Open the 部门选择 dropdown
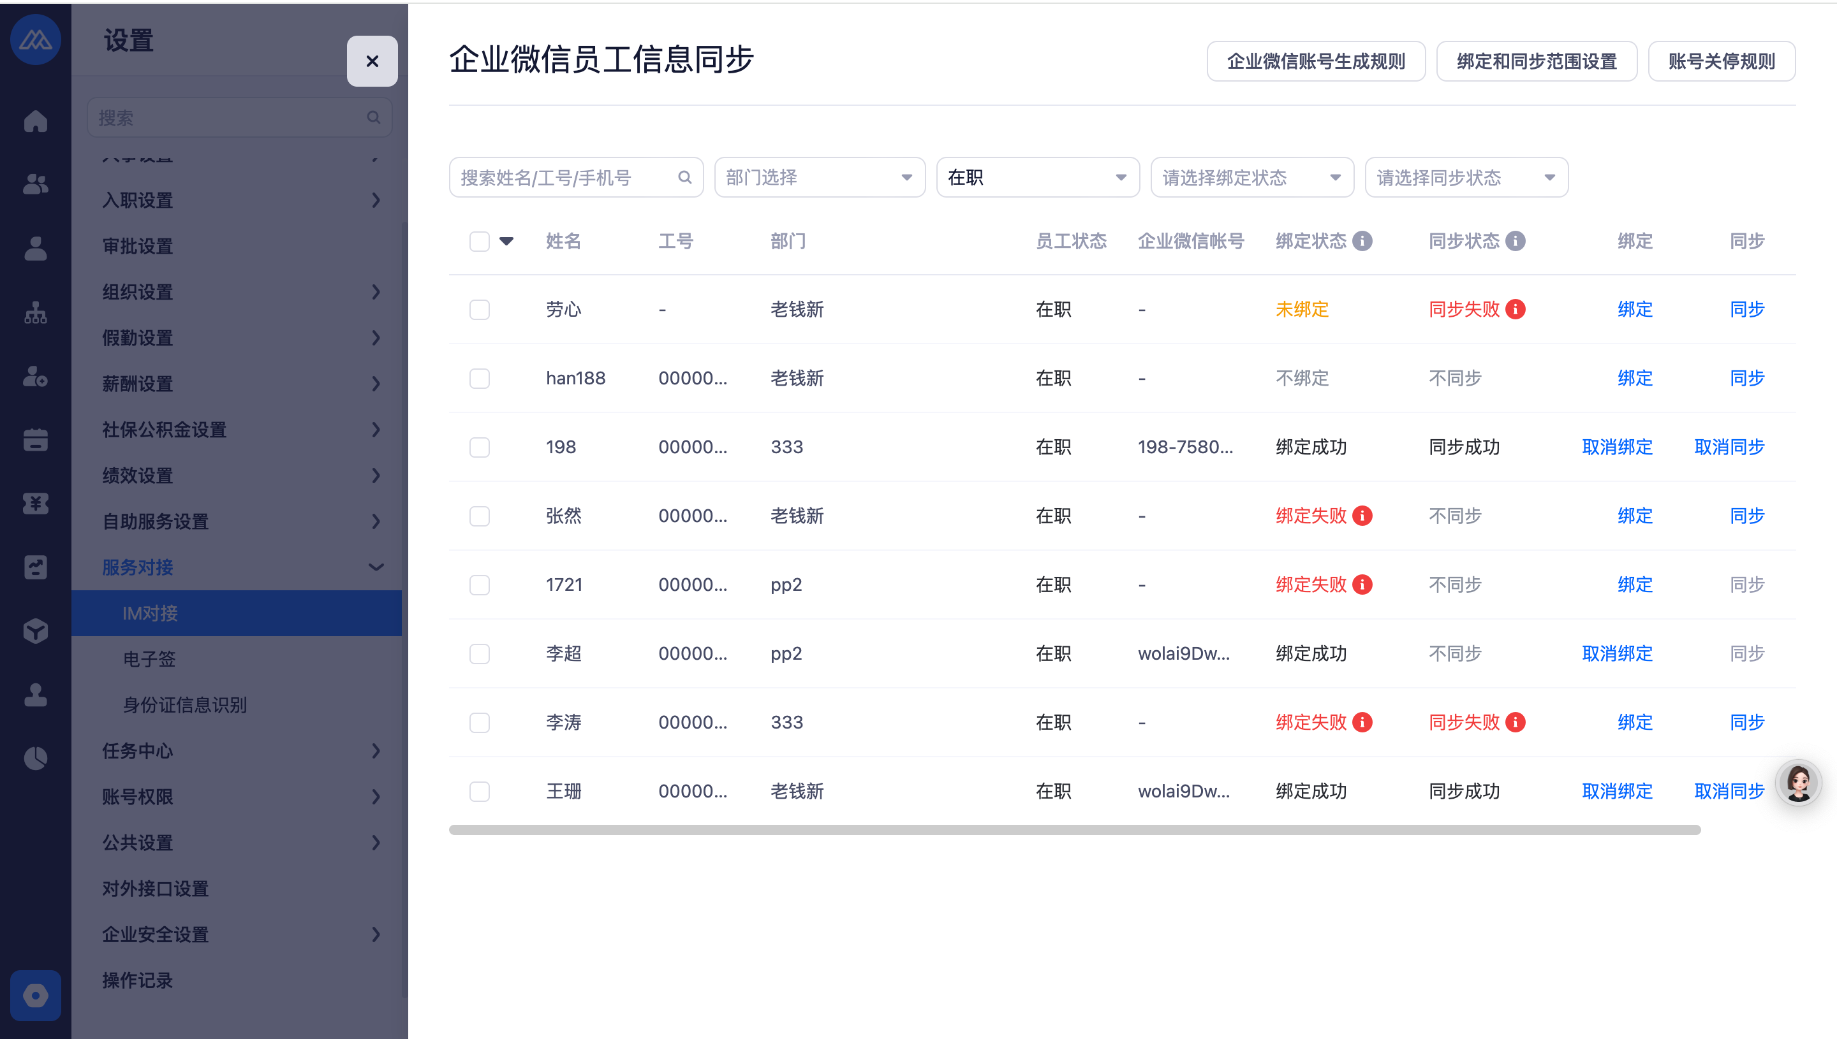The width and height of the screenshot is (1837, 1039). (x=819, y=177)
